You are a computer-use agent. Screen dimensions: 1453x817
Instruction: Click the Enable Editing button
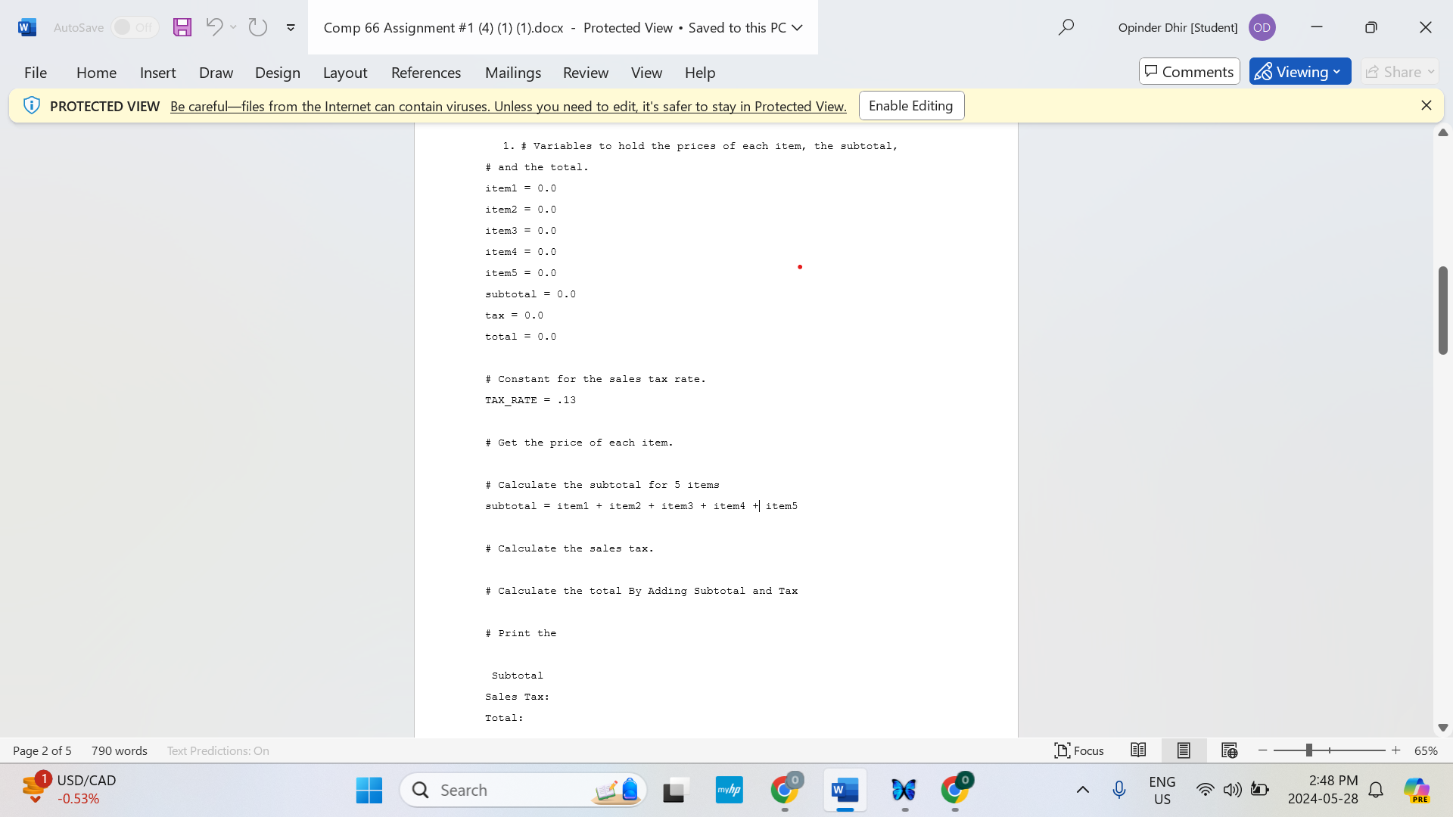point(911,105)
